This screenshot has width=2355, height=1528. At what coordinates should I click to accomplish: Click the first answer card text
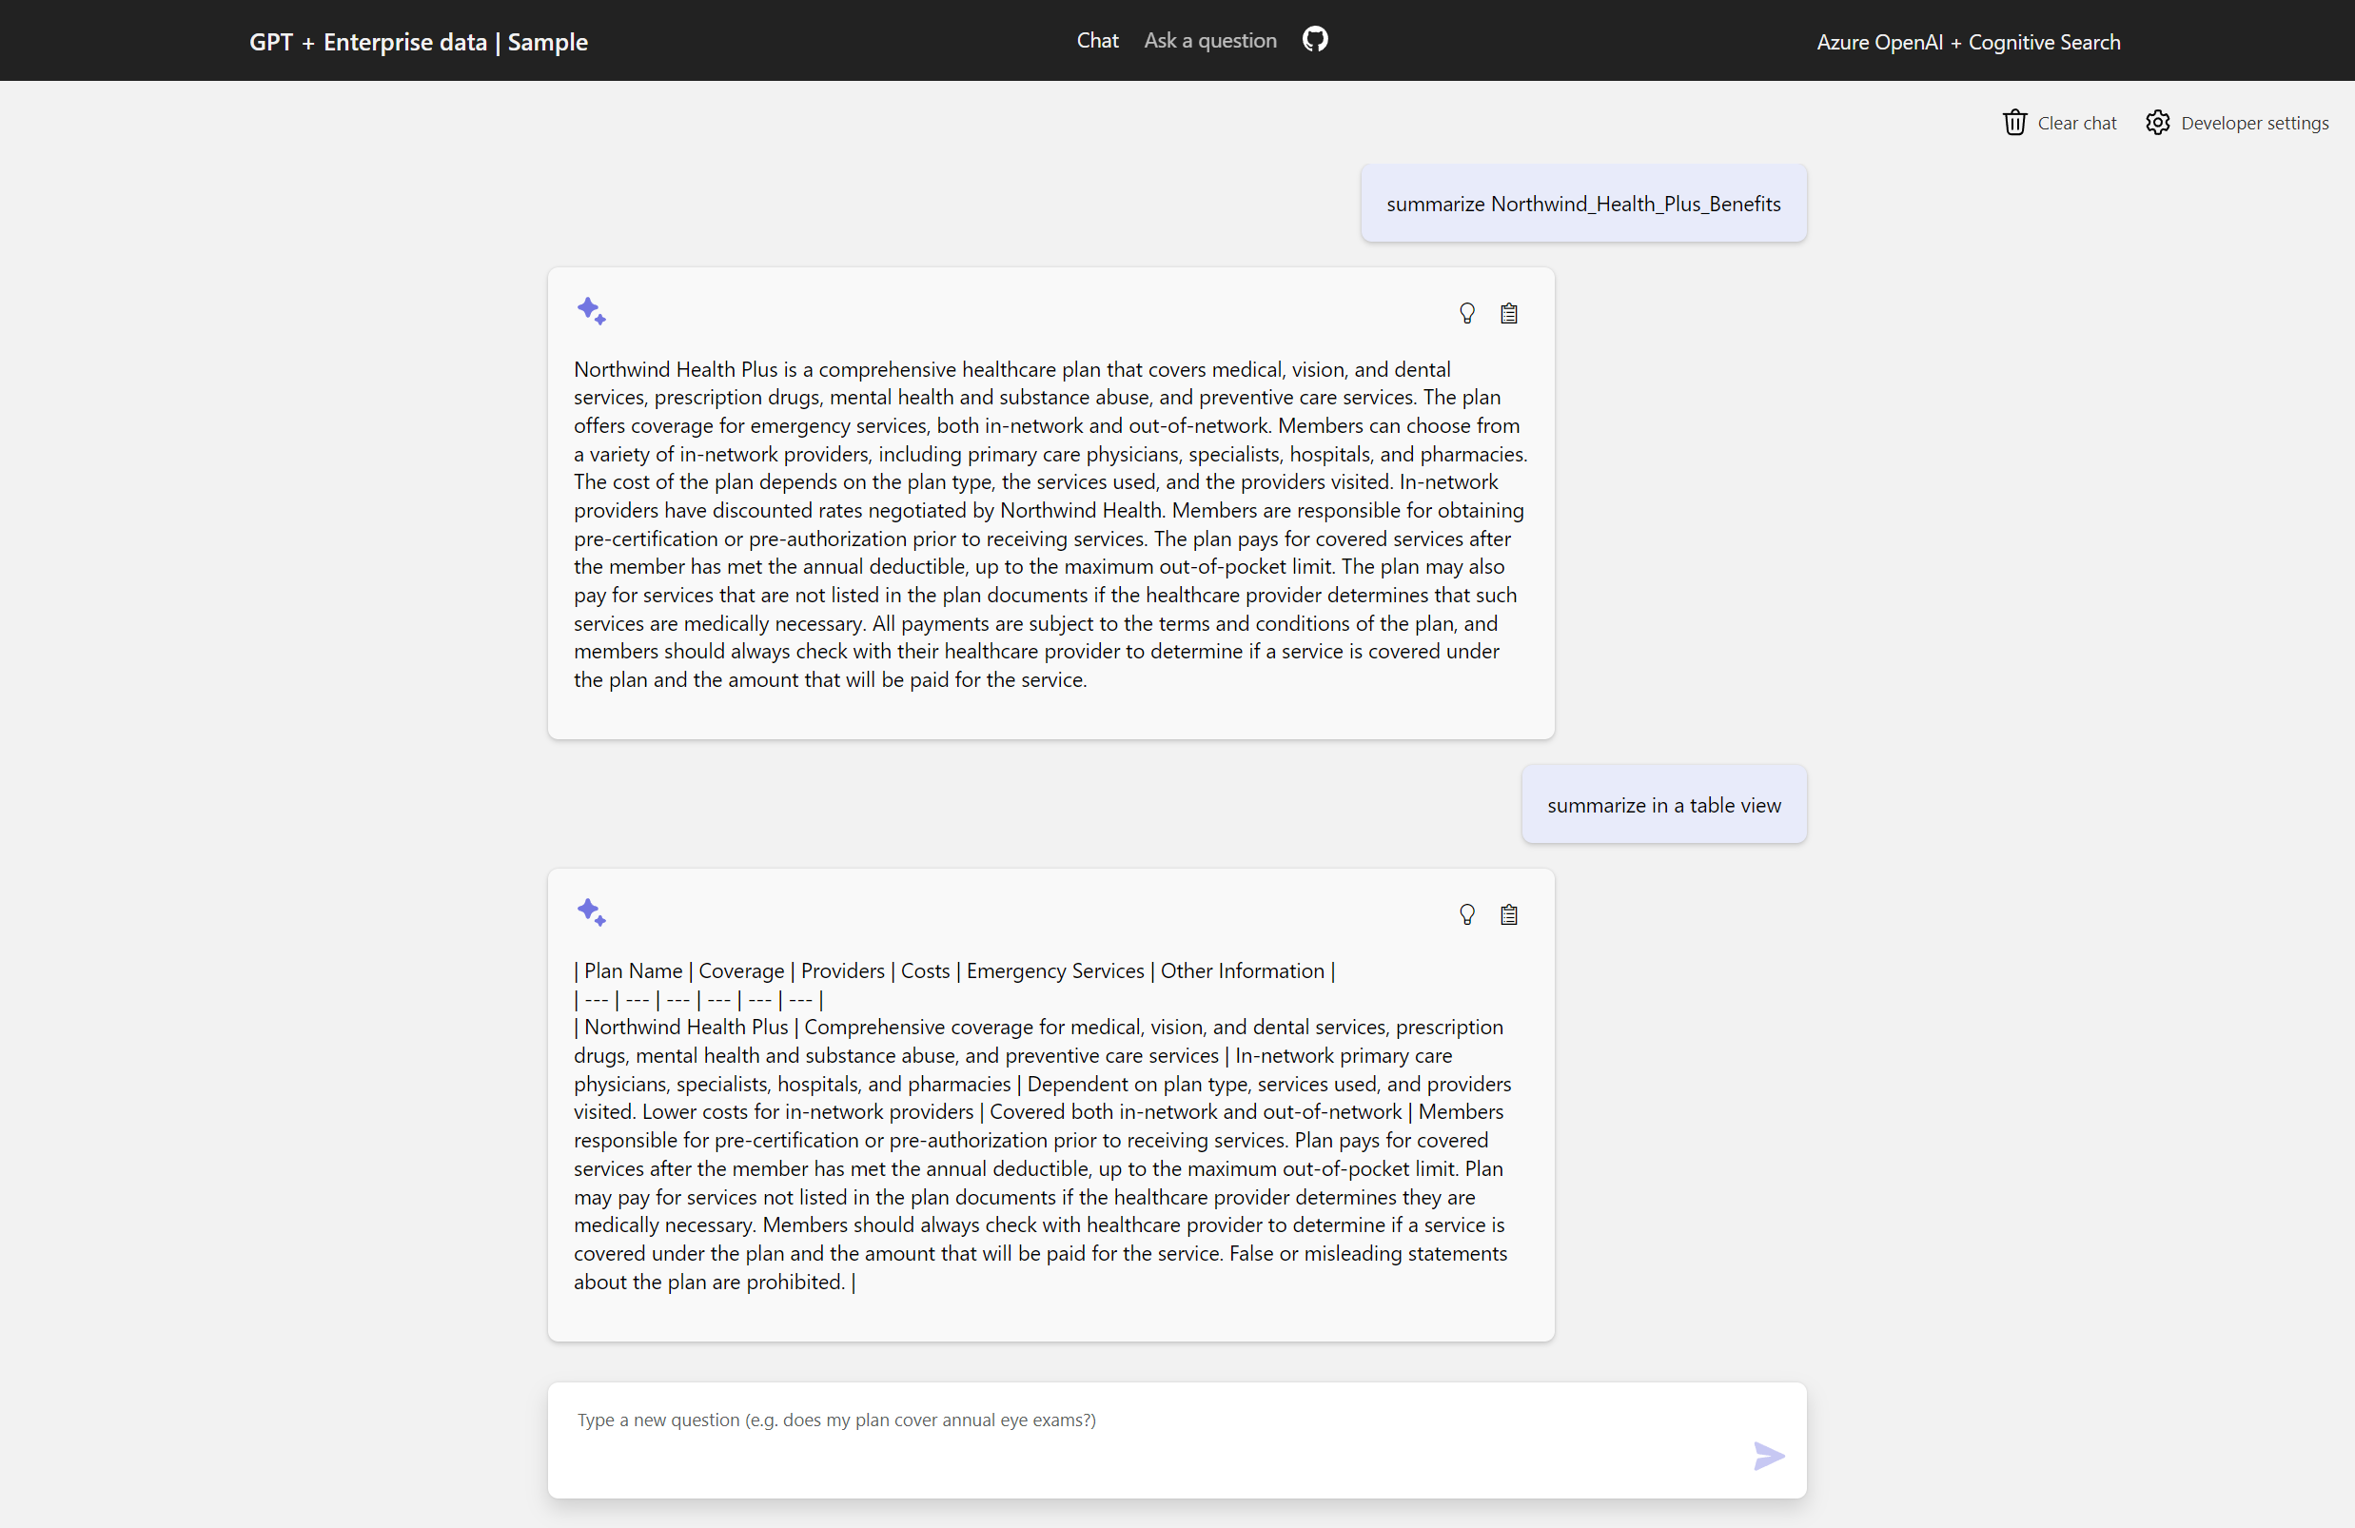pyautogui.click(x=1049, y=524)
